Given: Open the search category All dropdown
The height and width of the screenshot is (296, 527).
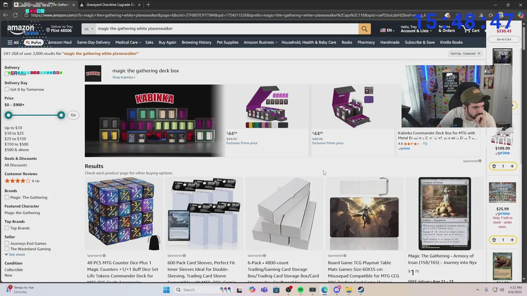Looking at the screenshot, I should (x=89, y=29).
